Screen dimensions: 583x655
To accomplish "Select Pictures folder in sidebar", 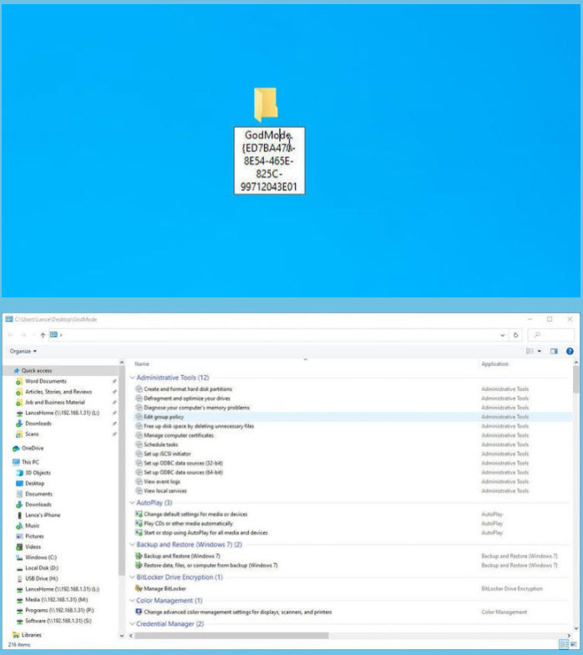I will (34, 536).
